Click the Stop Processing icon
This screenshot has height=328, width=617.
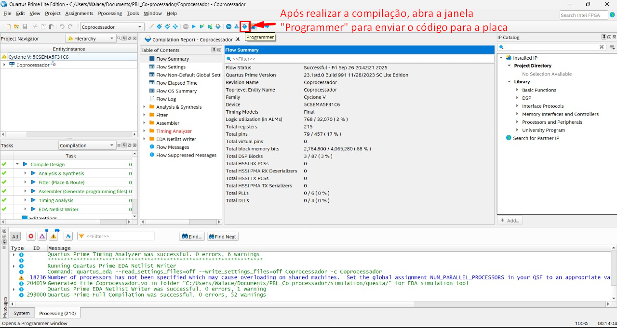pyautogui.click(x=185, y=26)
